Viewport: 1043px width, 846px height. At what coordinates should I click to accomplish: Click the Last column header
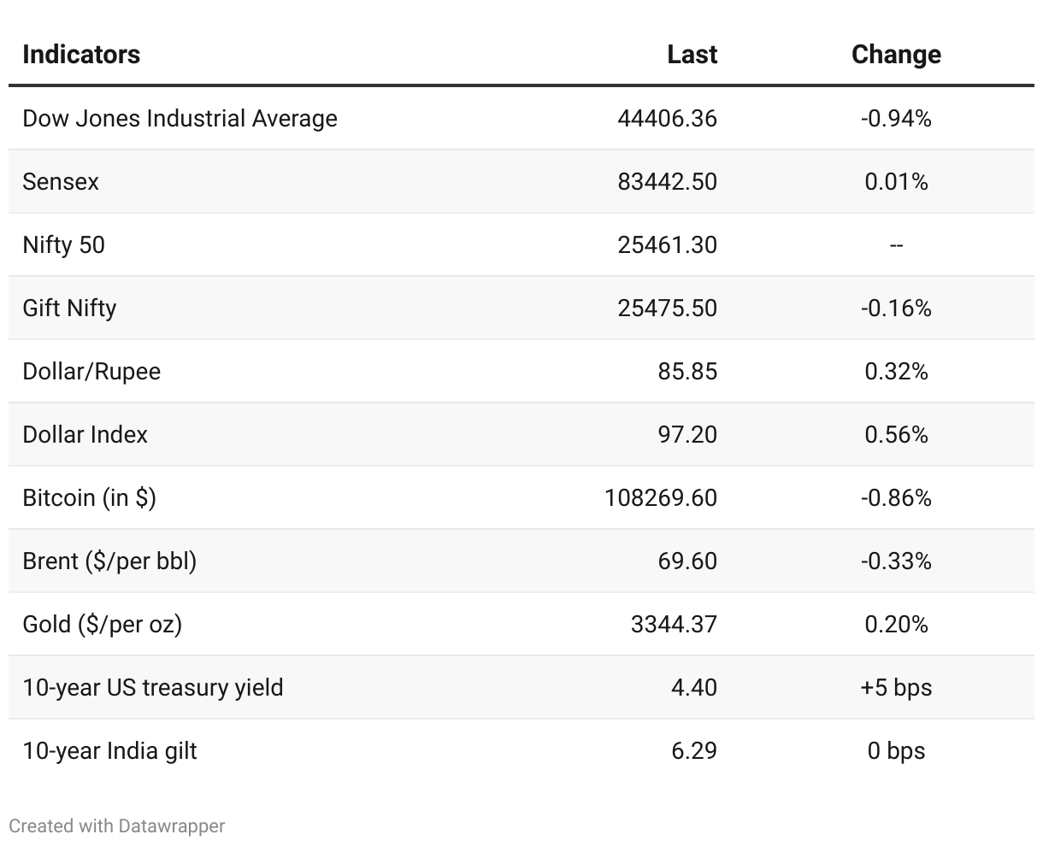click(x=692, y=55)
